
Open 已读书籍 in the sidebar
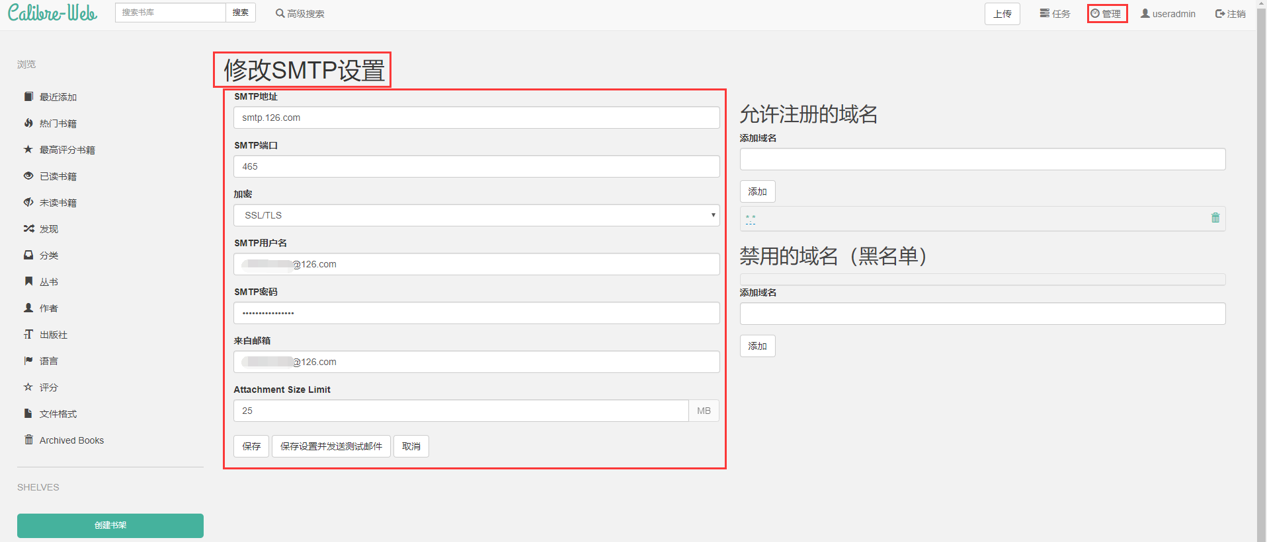click(58, 176)
